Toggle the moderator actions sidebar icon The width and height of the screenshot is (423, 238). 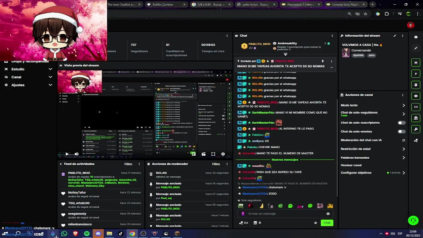416,85
